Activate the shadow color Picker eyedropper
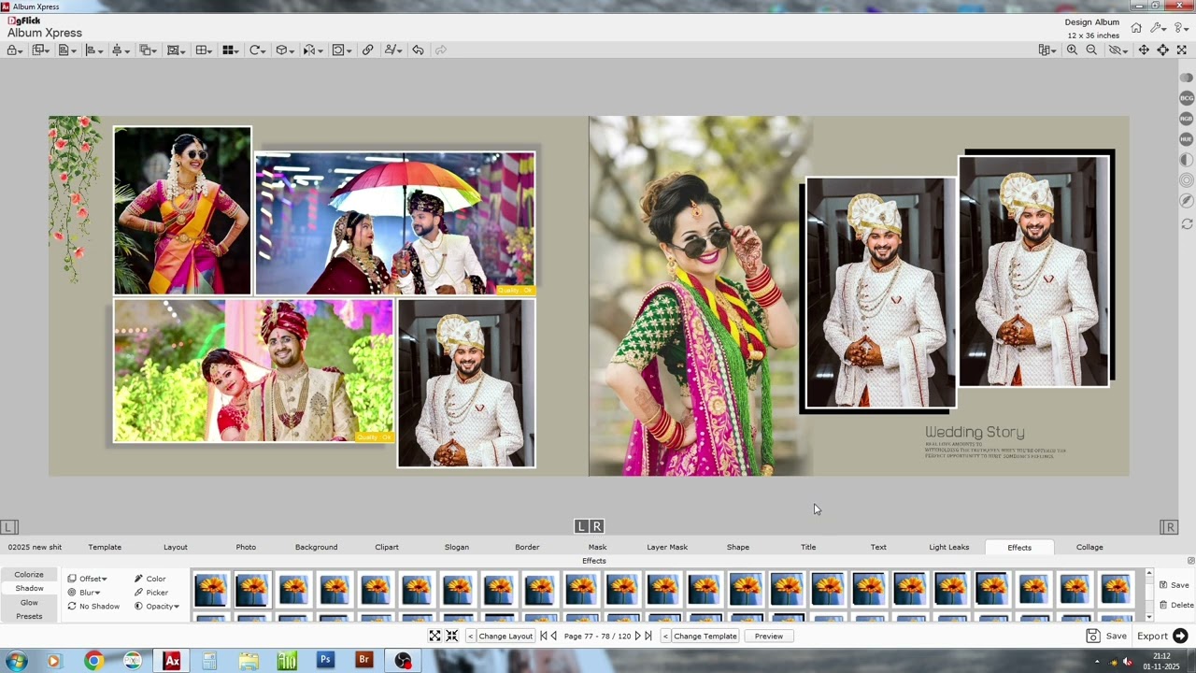Screen dimensions: 1196x673 151,593
